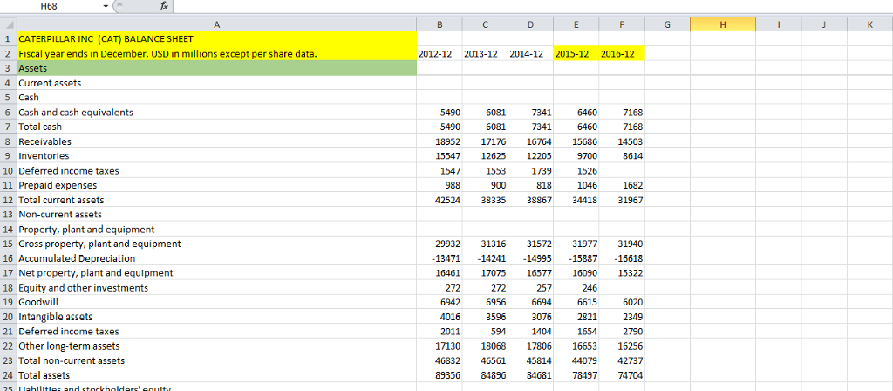Click the Total assets value 74704
This screenshot has width=893, height=391.
[631, 375]
